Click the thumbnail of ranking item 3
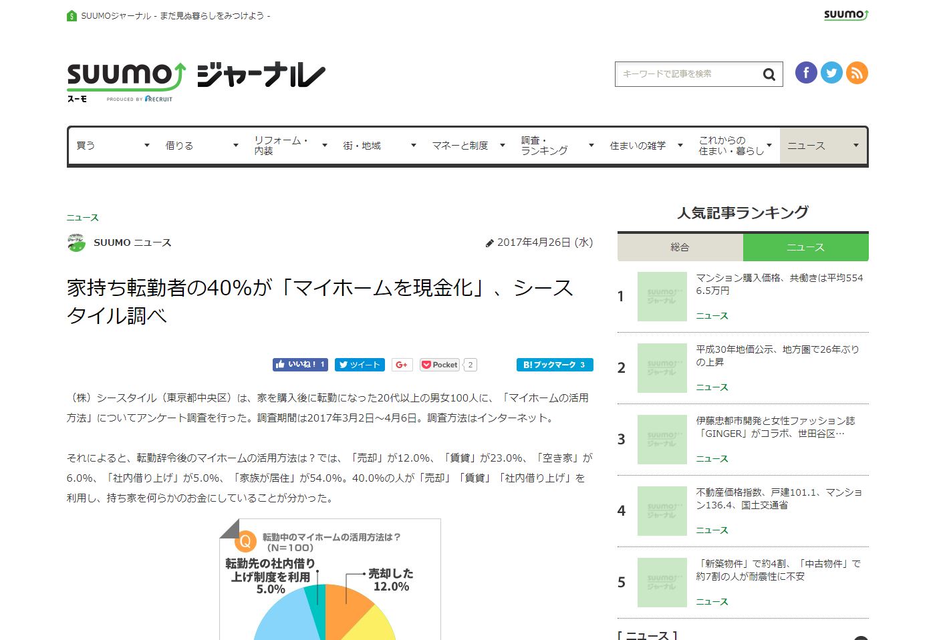 point(662,440)
